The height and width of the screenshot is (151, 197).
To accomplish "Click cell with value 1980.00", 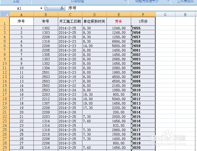I will (119, 72).
